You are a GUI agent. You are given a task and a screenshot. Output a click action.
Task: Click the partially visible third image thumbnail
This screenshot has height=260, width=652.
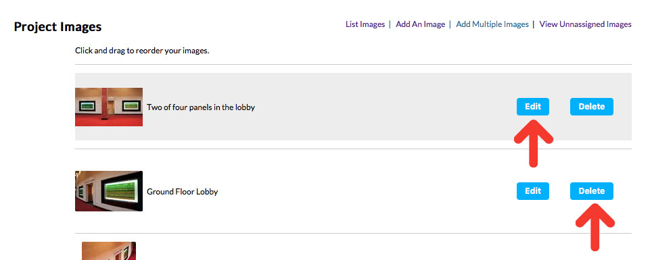click(x=109, y=251)
